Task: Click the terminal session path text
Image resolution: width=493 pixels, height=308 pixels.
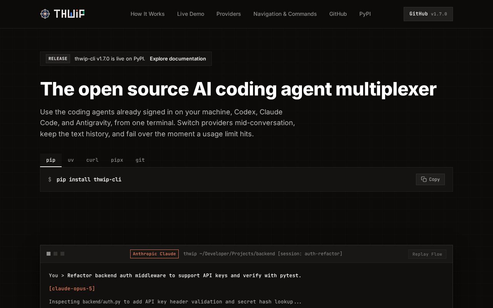Action: [263, 254]
